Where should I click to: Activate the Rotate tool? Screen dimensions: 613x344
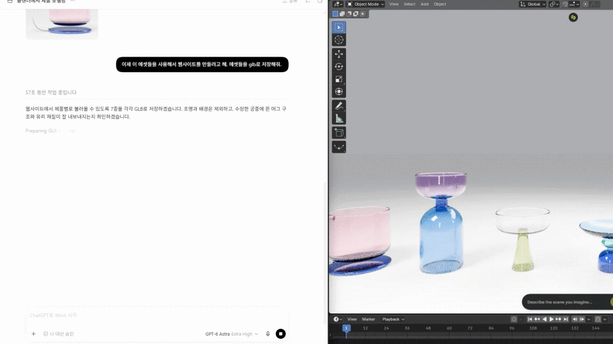click(339, 67)
